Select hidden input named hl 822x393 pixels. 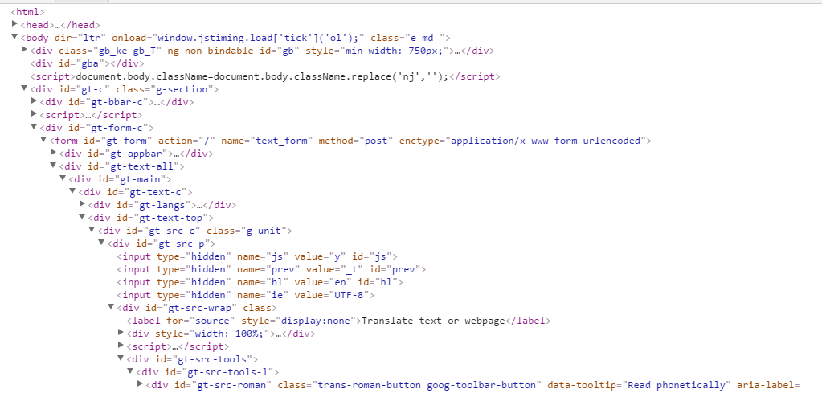260,282
